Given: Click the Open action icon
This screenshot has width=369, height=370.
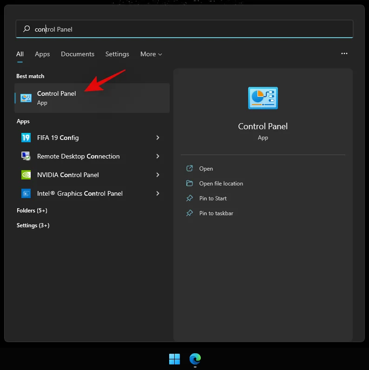Looking at the screenshot, I should pos(190,168).
